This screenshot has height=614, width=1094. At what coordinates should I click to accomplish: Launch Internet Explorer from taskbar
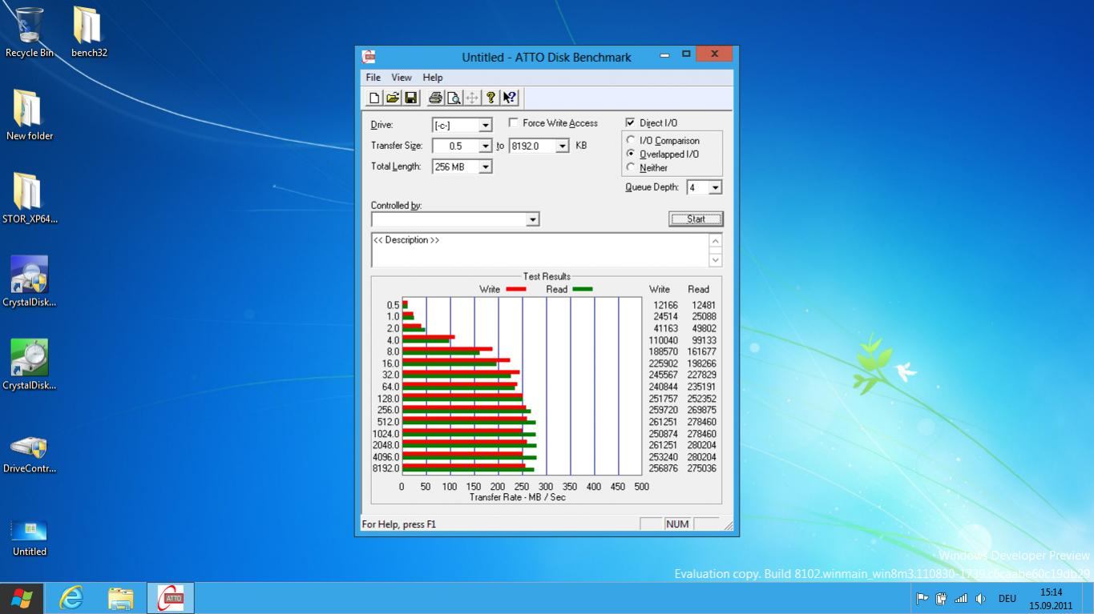click(x=71, y=598)
